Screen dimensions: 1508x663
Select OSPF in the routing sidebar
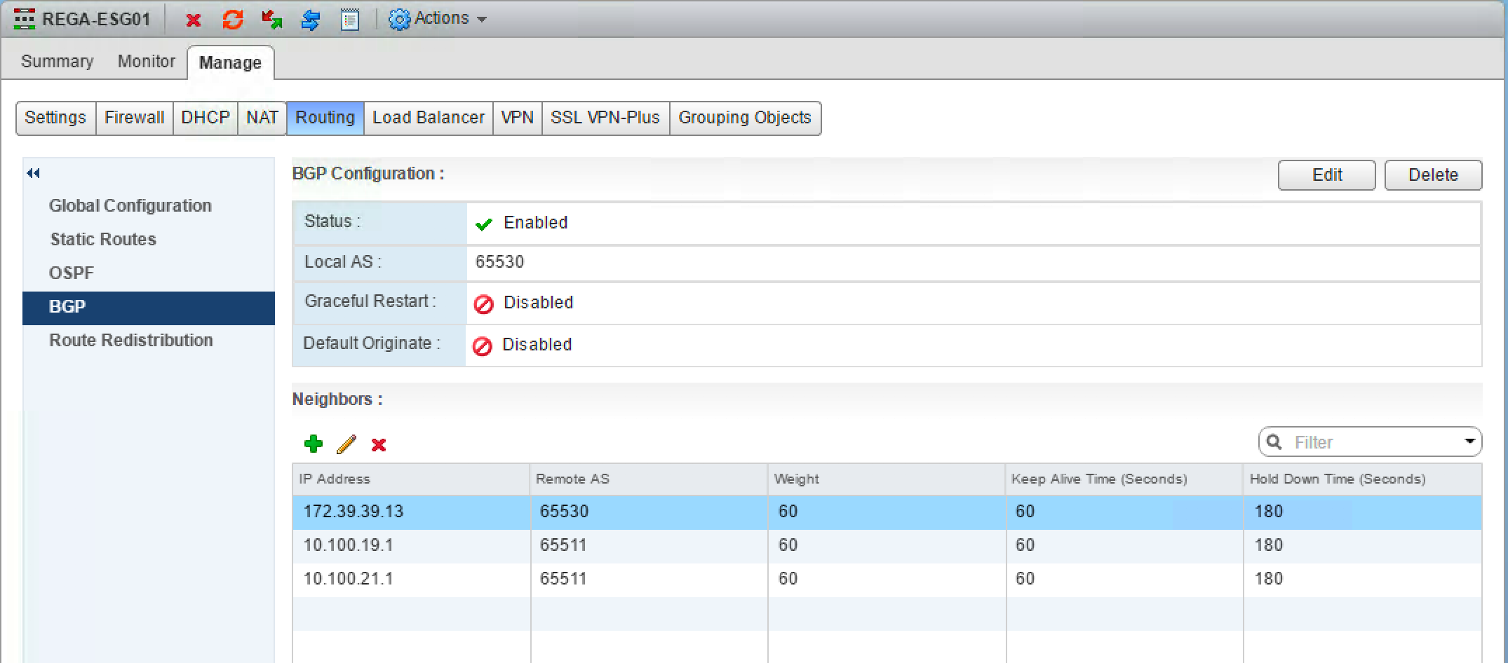point(72,273)
